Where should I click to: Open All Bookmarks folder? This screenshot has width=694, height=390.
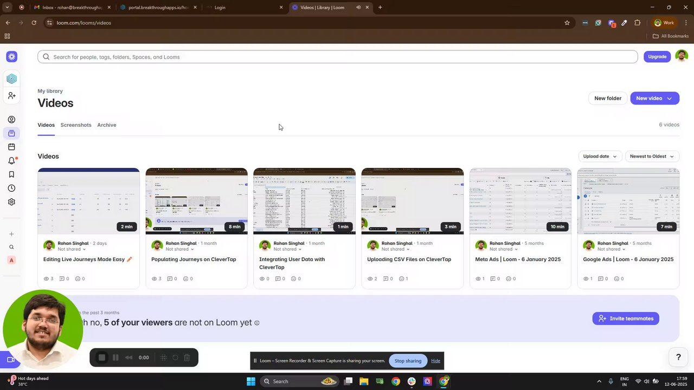pos(671,36)
